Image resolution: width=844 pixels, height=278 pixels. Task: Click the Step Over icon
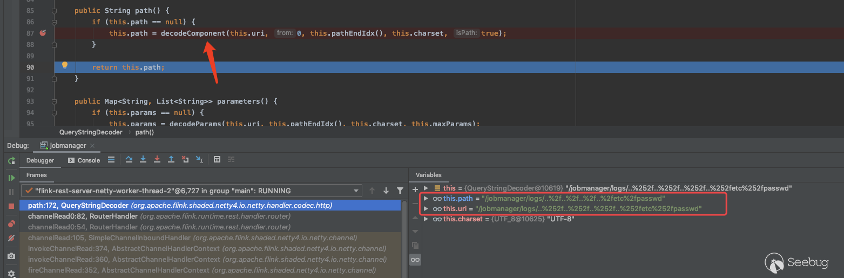[129, 160]
